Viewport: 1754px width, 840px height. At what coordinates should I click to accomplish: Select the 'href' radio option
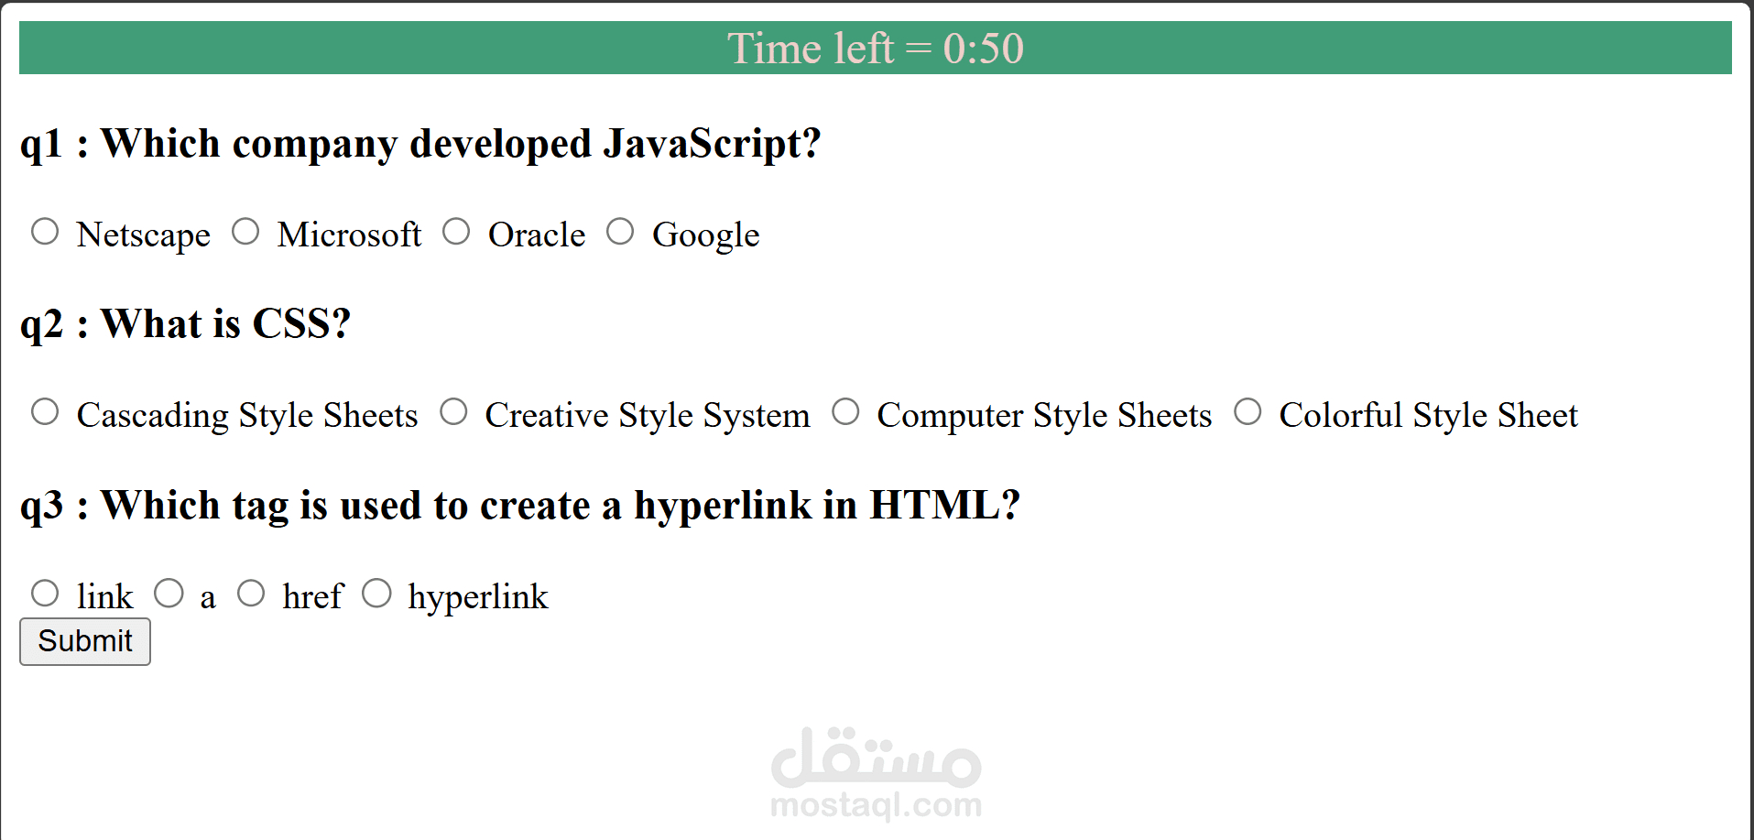coord(251,593)
